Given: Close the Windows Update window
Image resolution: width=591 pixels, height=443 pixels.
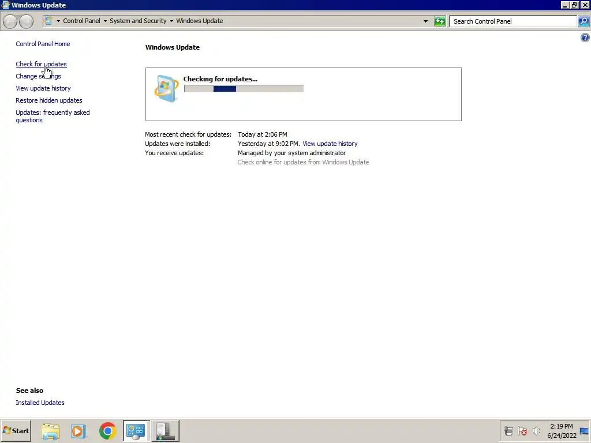Looking at the screenshot, I should (585, 5).
